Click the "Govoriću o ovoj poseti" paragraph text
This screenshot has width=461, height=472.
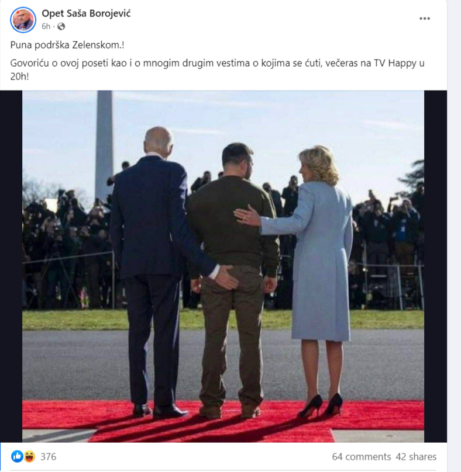217,70
